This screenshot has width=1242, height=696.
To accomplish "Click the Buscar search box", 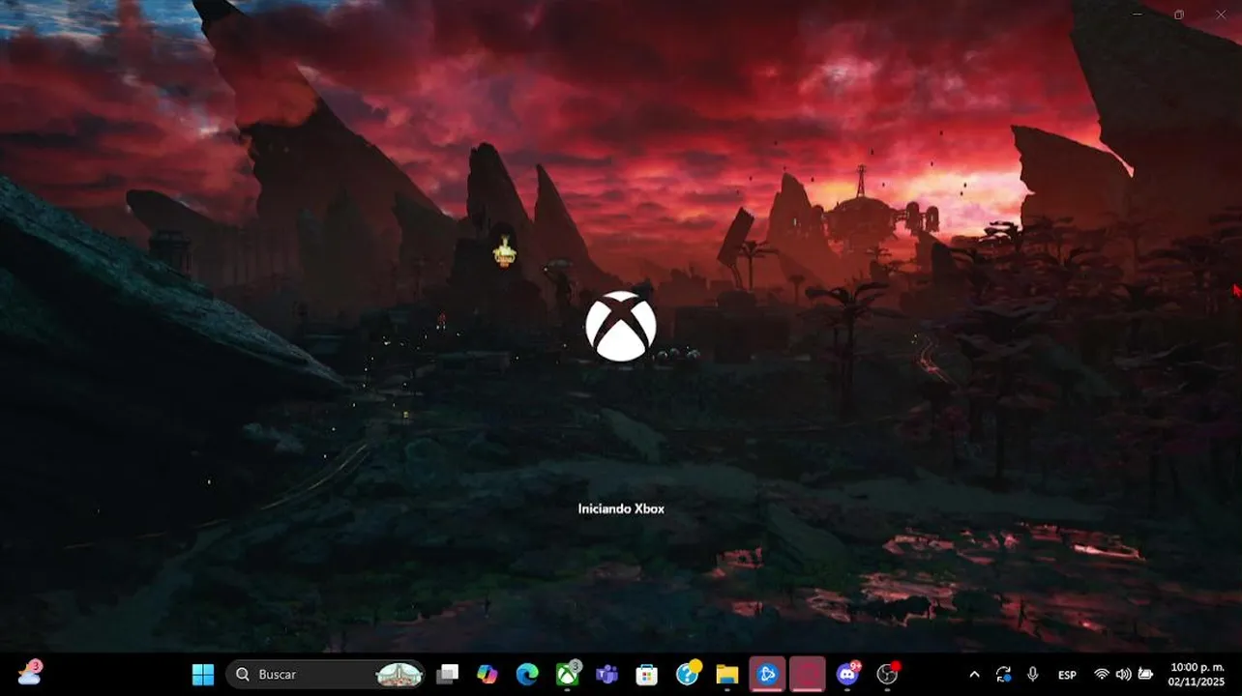I will [x=325, y=674].
